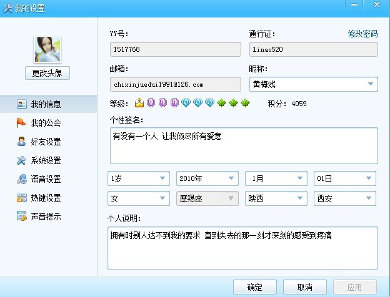Click the 系统设置 wrench icon
Viewport: 390px width, 297px height.
click(21, 160)
